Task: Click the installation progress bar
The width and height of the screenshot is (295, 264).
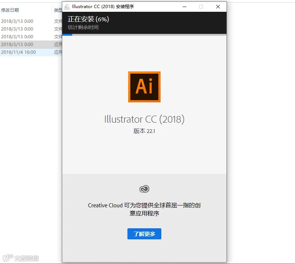Action: point(144,35)
